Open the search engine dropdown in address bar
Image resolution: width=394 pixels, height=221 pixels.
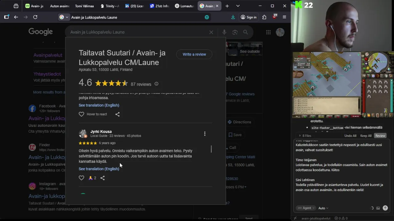click(x=64, y=17)
